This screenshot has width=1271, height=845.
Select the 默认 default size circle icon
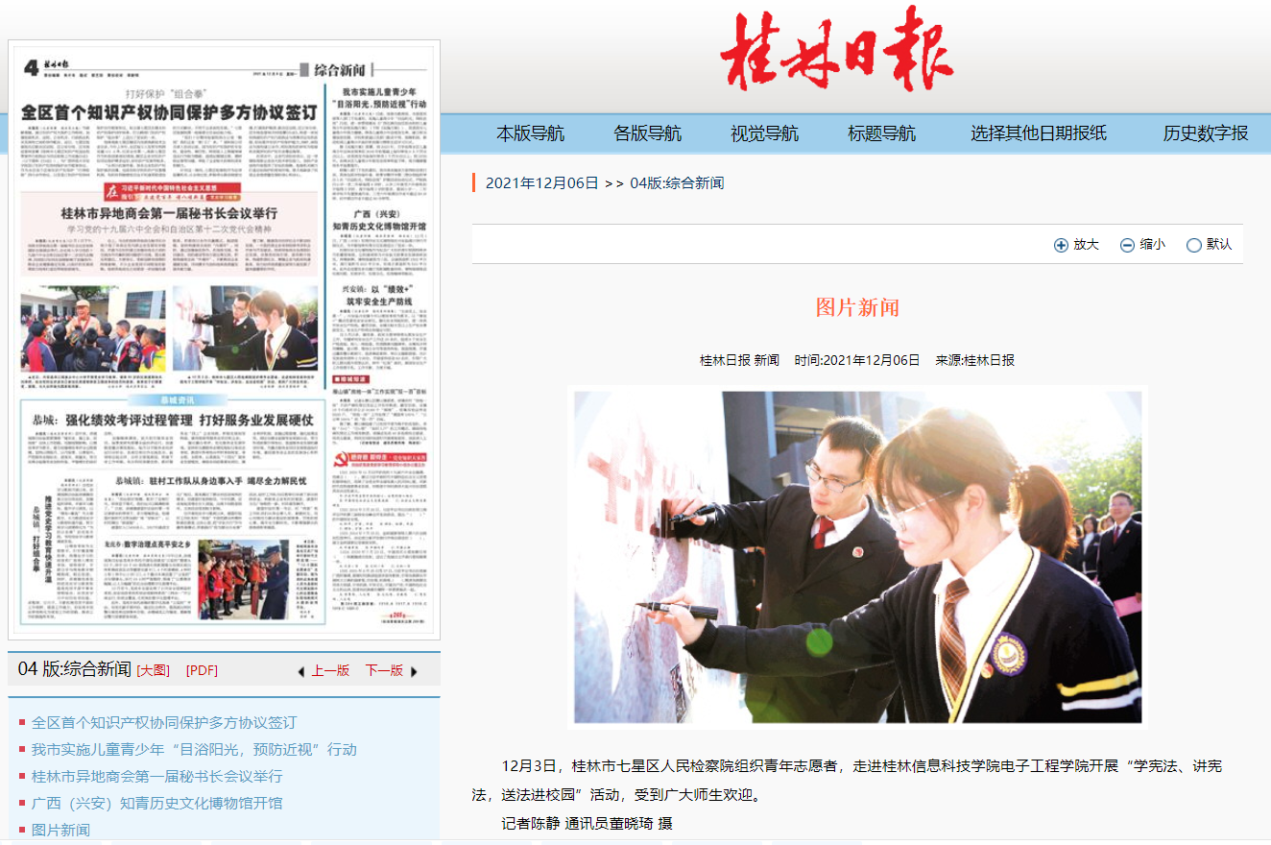coord(1193,245)
